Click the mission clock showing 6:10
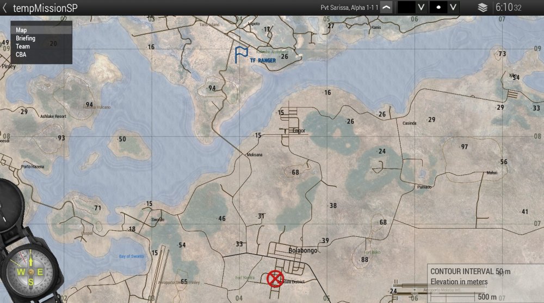The height and width of the screenshot is (303, 544). pyautogui.click(x=508, y=8)
